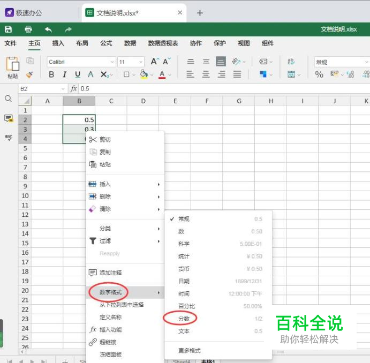370x363 pixels.
Task: Click the Wrap text icon
Action: pos(291,62)
